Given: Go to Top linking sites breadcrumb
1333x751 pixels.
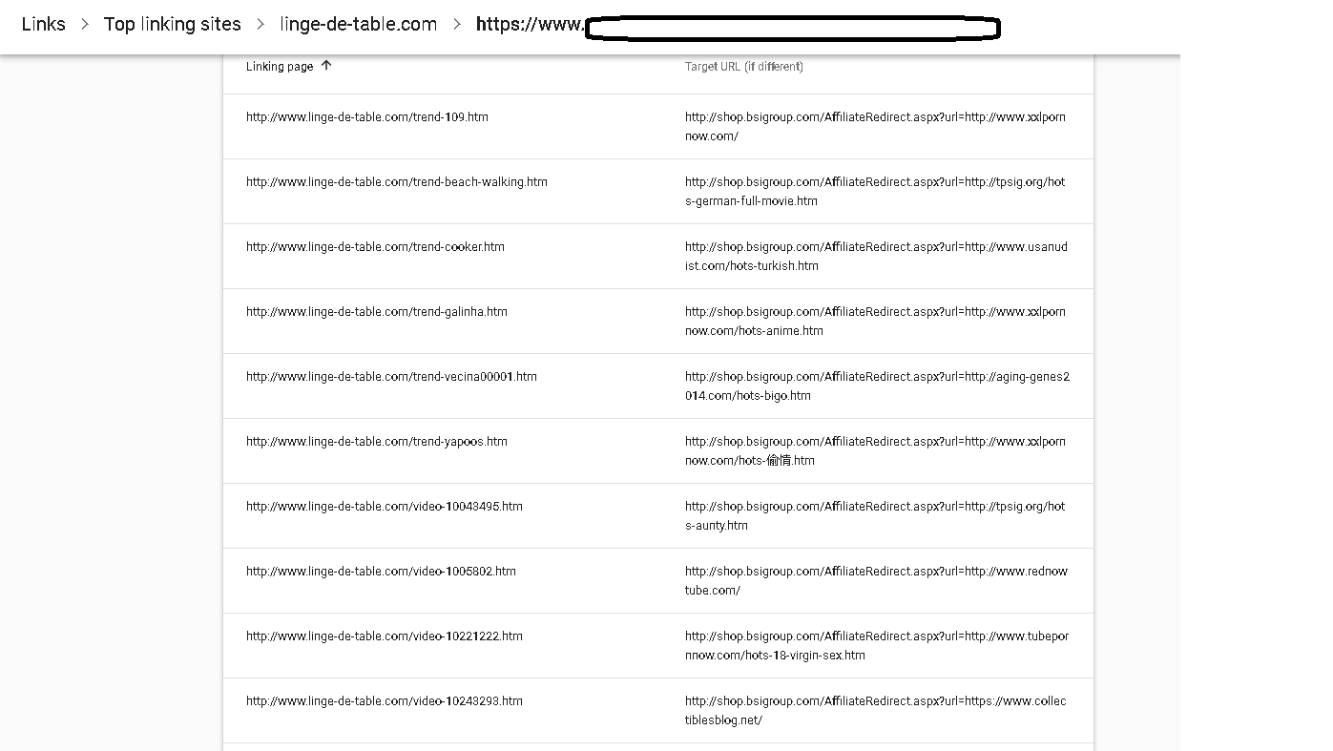Looking at the screenshot, I should point(173,25).
